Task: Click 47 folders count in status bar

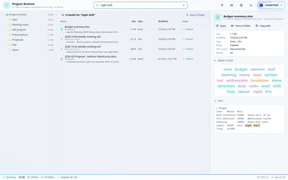Action: (48, 177)
